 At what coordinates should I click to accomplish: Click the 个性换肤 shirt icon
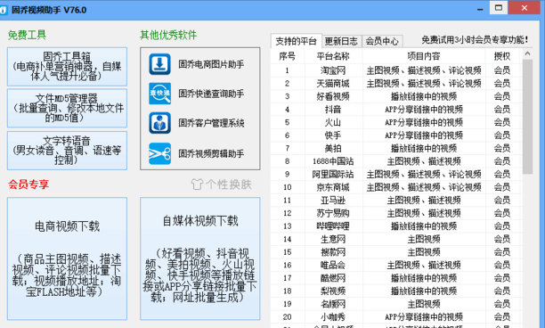[x=197, y=184]
